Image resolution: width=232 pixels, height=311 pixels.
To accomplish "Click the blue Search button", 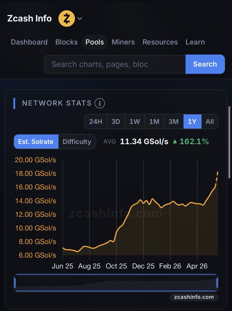I will (205, 64).
